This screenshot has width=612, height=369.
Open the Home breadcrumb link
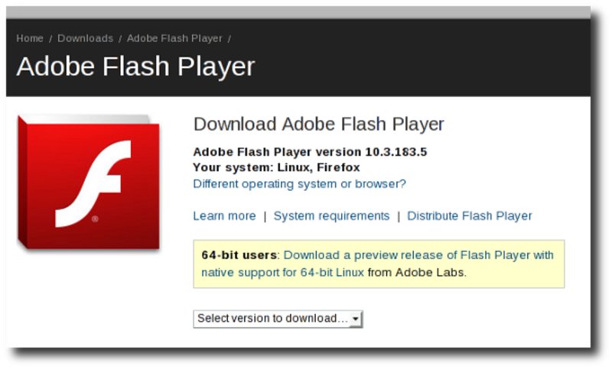pos(30,38)
